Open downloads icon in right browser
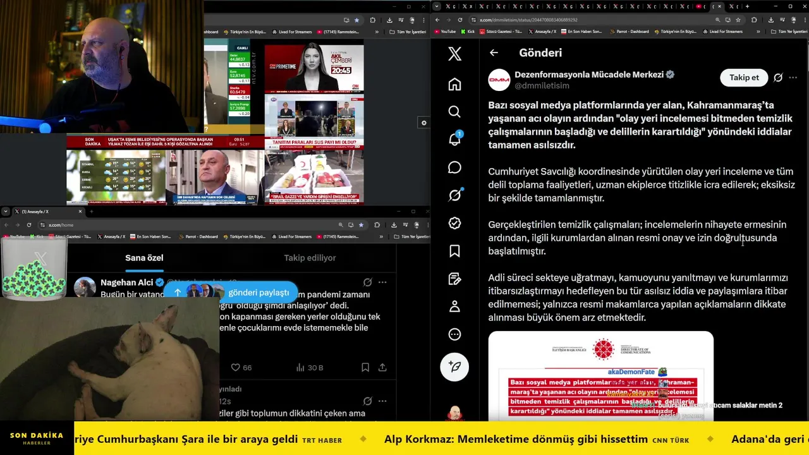809x455 pixels. 770,20
